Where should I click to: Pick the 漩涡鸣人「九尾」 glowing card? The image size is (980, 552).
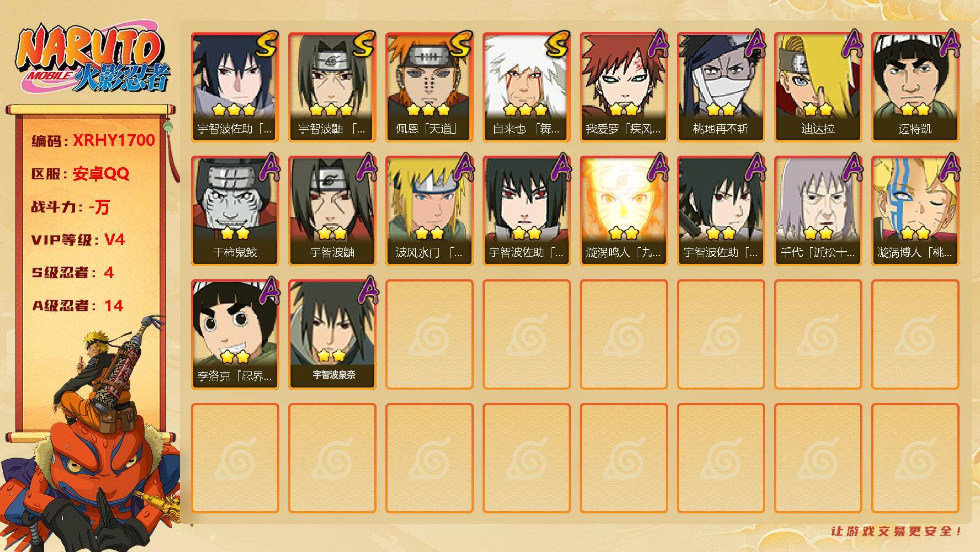point(623,210)
